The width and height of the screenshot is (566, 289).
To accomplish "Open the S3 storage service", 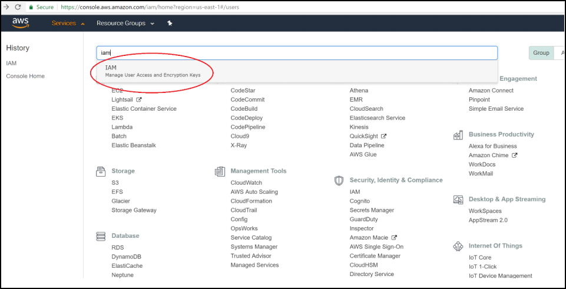I will click(115, 182).
